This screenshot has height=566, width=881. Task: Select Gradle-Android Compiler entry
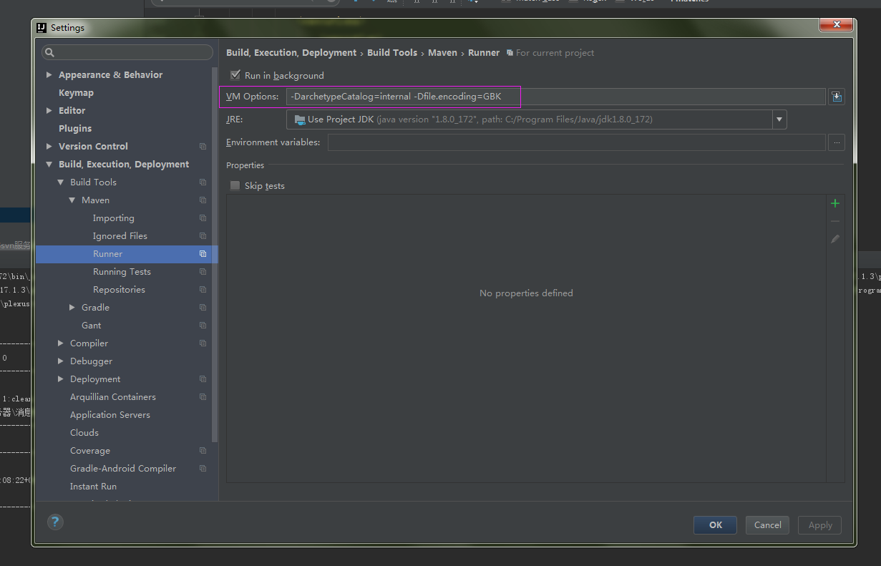click(123, 469)
